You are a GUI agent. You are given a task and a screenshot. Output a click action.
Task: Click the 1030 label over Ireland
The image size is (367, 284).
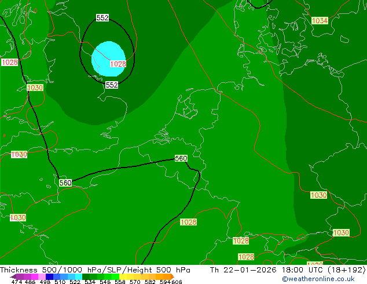35,88
